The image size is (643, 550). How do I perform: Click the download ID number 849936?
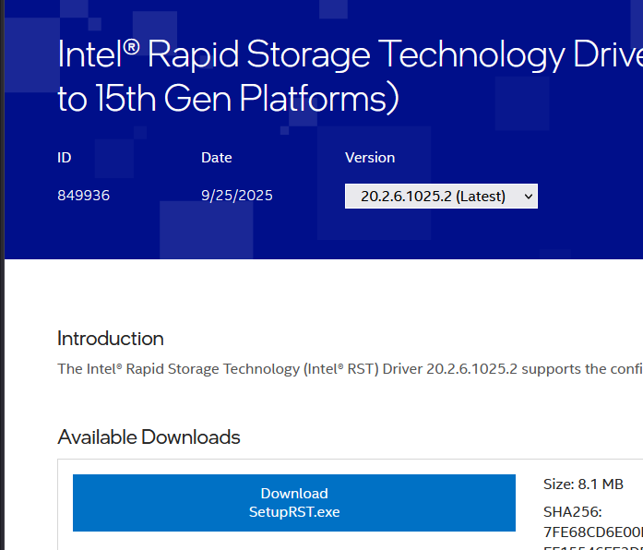(83, 196)
